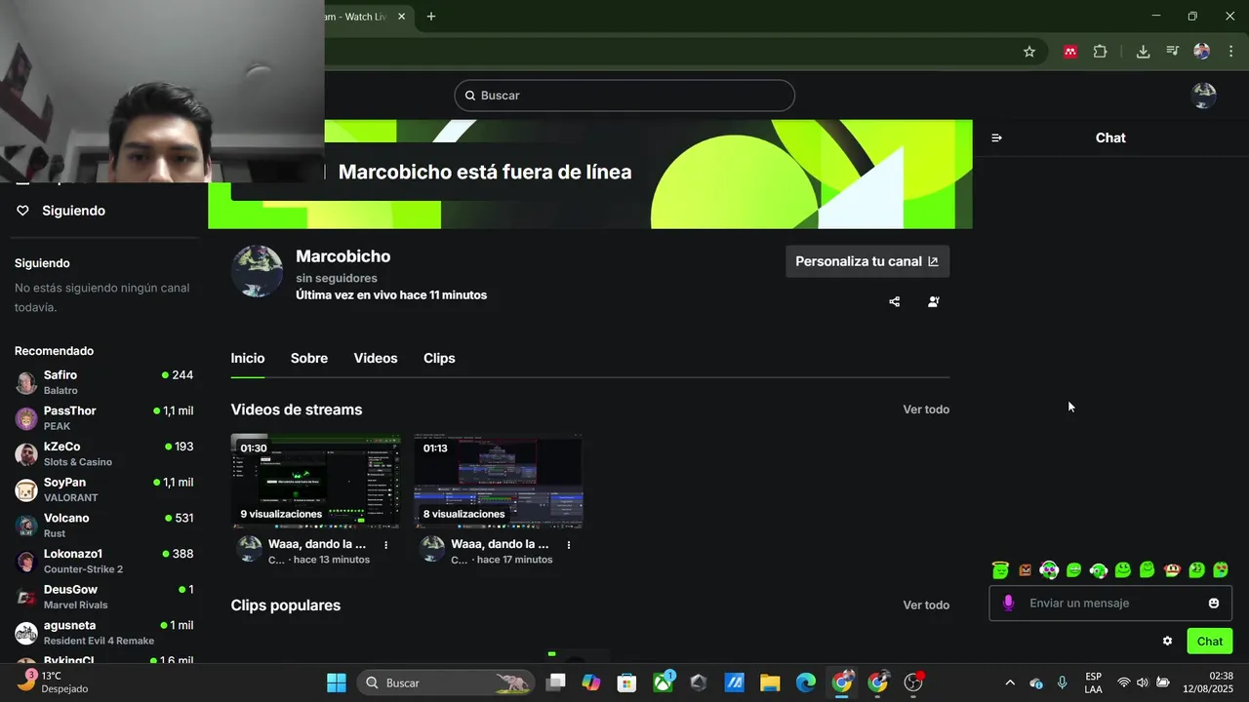The width and height of the screenshot is (1249, 702).
Task: Click the taskbar Buscar search box
Action: pyautogui.click(x=446, y=682)
